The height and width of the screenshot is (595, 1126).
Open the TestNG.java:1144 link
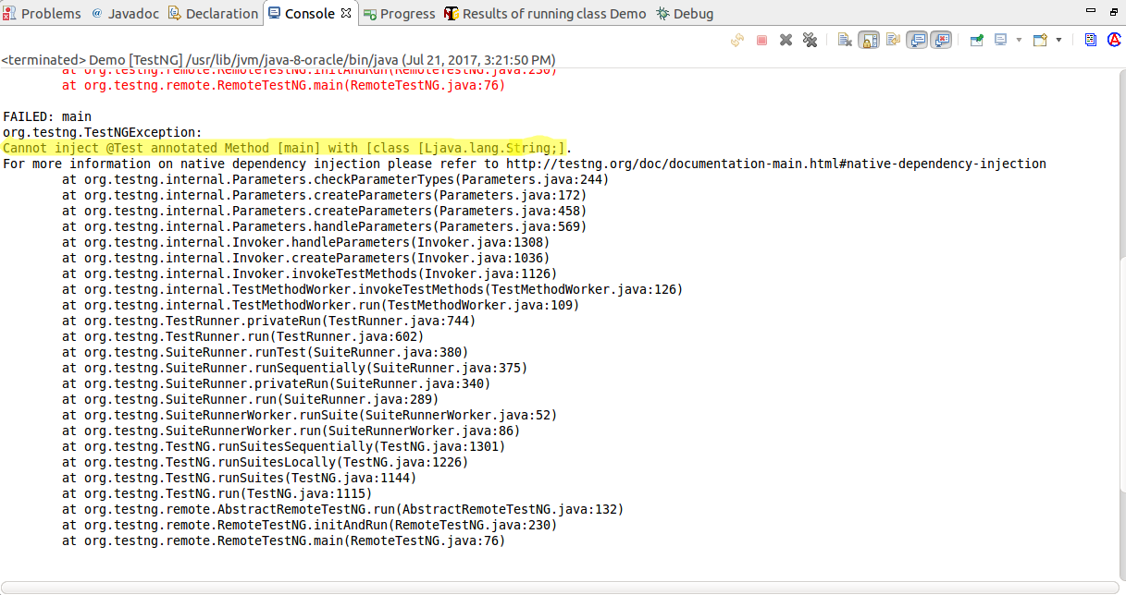pyautogui.click(x=352, y=478)
